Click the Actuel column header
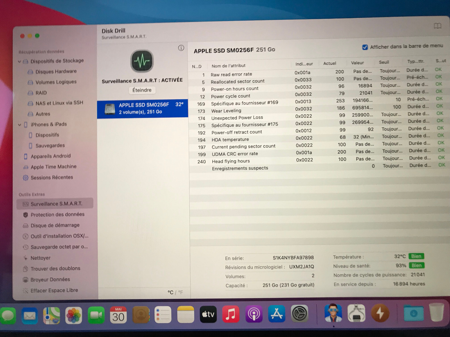This screenshot has width=450, height=337. 330,63
